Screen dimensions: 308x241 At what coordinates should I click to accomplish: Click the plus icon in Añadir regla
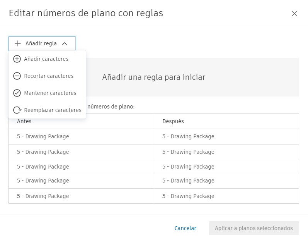pyautogui.click(x=18, y=43)
